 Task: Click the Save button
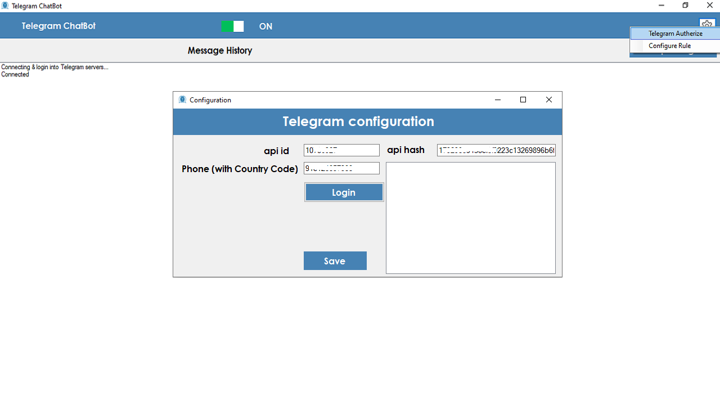(335, 260)
